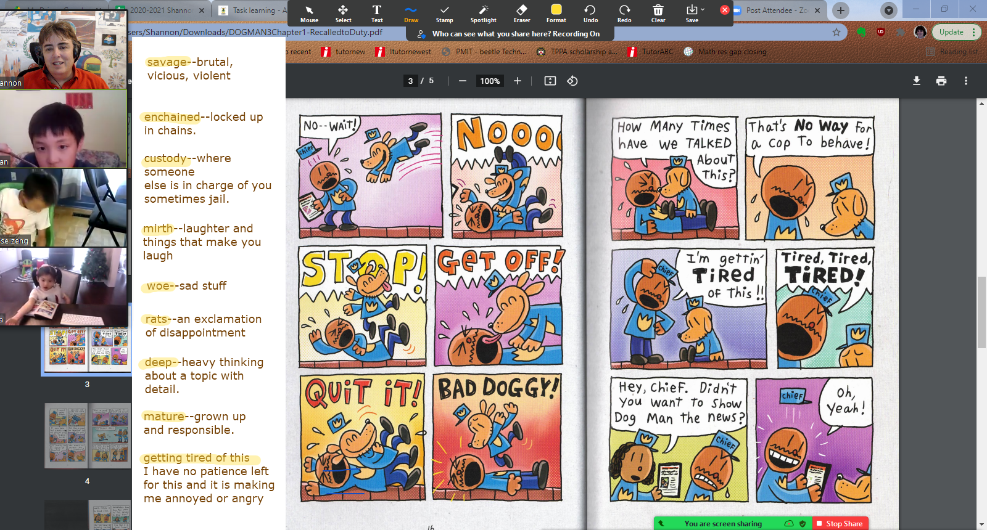Switch to the Task learning tab
The image size is (987, 530).
(x=252, y=10)
